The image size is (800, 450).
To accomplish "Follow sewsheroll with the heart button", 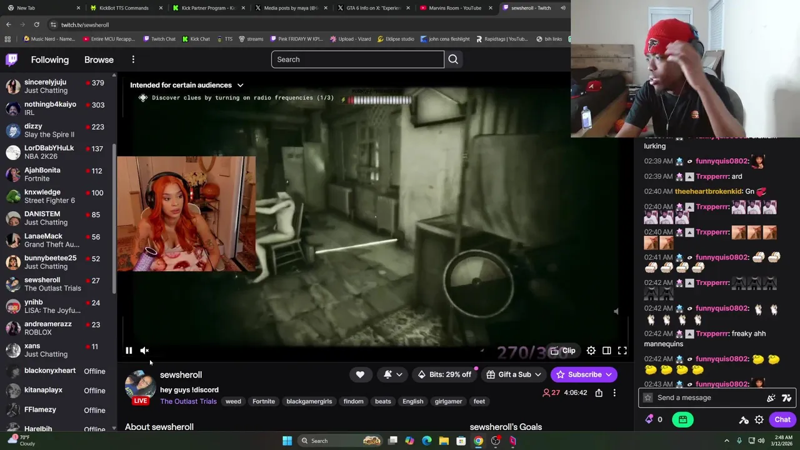I will pyautogui.click(x=360, y=374).
